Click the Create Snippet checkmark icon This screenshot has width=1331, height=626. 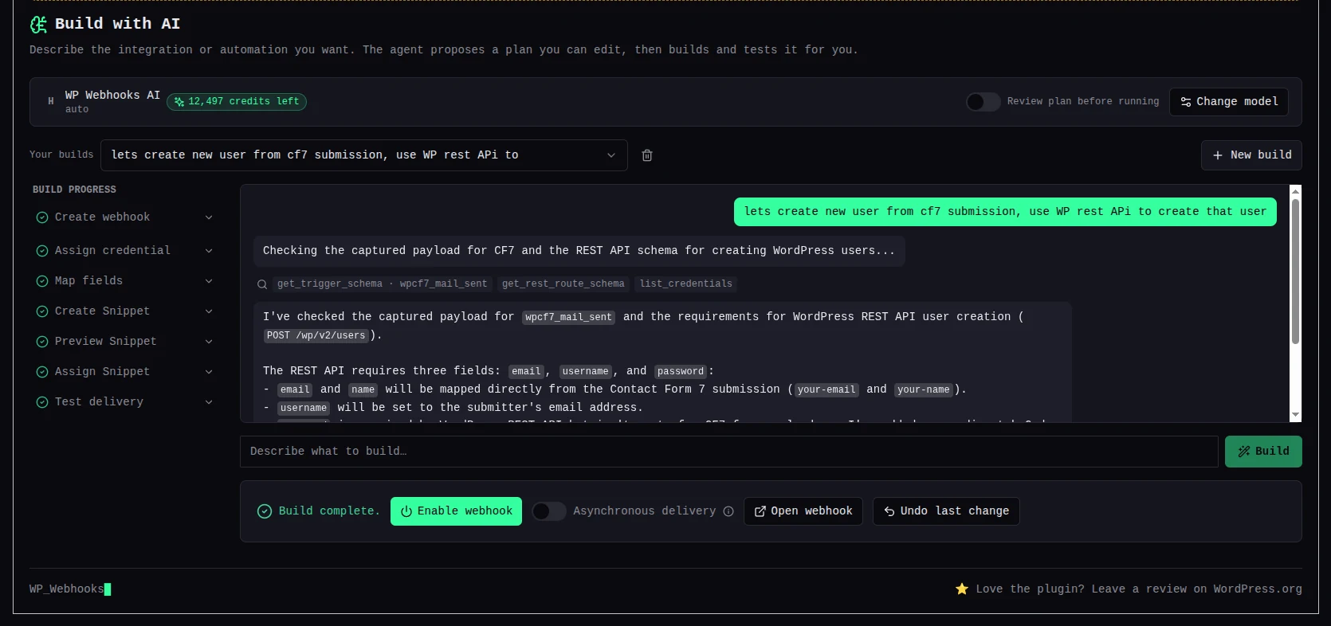click(42, 311)
